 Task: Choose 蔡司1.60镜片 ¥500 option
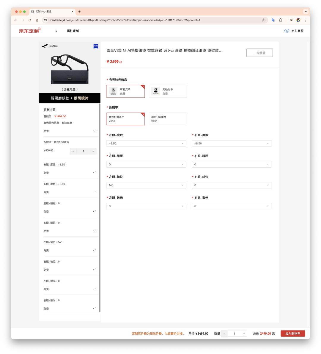pos(125,119)
